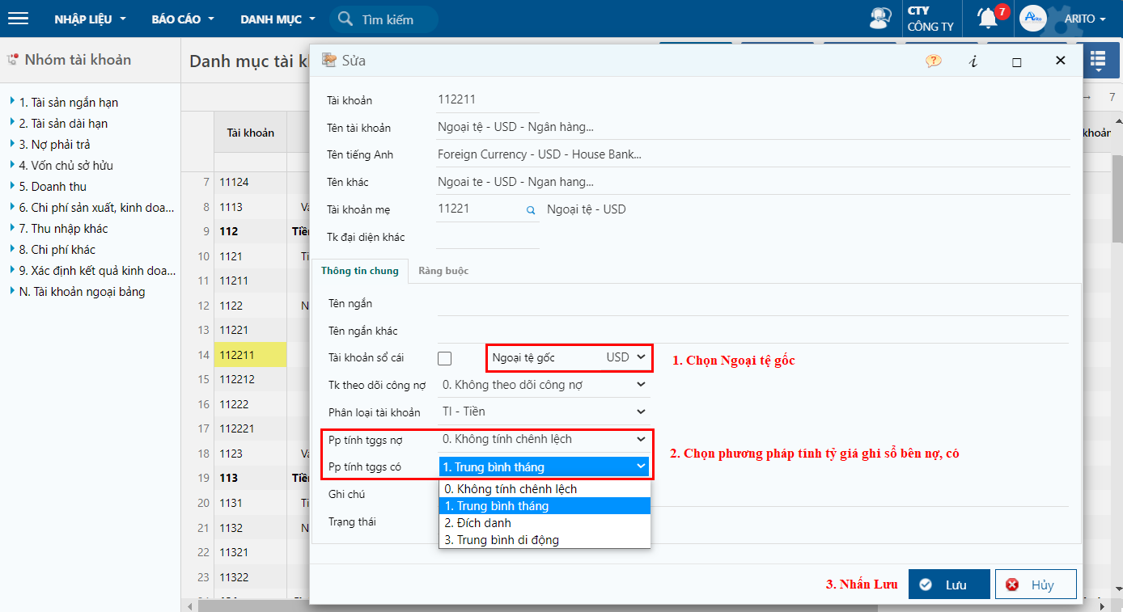1123x612 pixels.
Task: Click the search magnifier beside Tài khoản mẹ
Action: 531,210
